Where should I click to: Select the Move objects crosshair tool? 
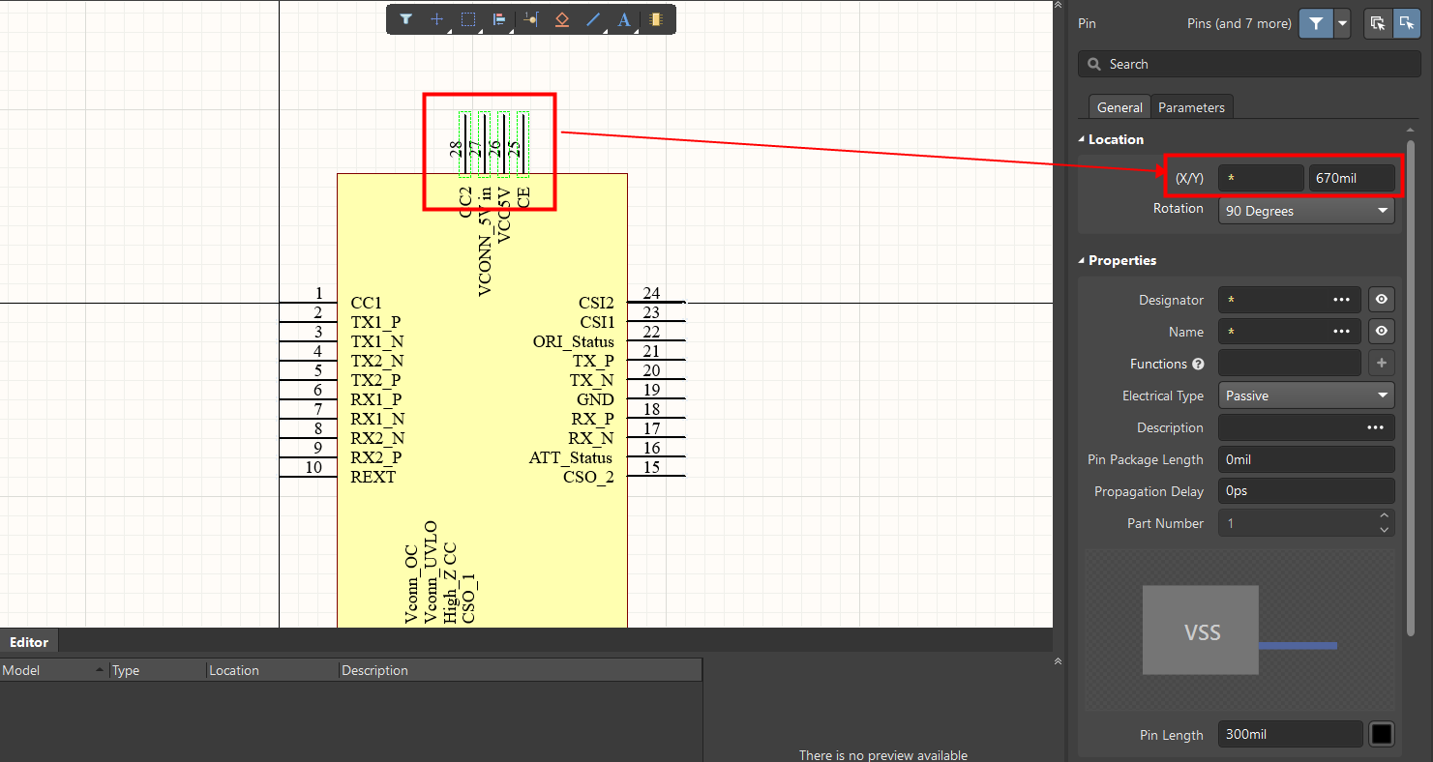[x=437, y=19]
